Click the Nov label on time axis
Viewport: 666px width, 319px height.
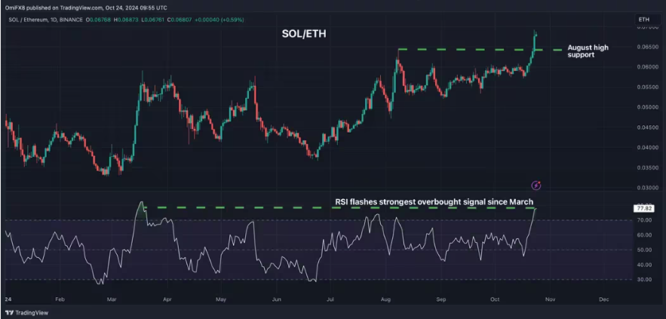pyautogui.click(x=549, y=299)
